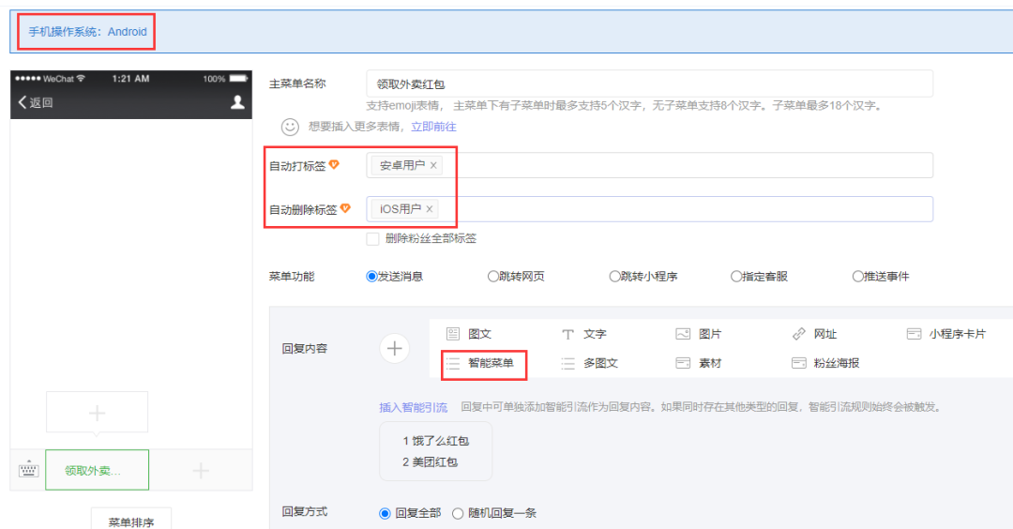The width and height of the screenshot is (1013, 529).
Task: Choose the 图文 reply type
Action: pyautogui.click(x=469, y=334)
